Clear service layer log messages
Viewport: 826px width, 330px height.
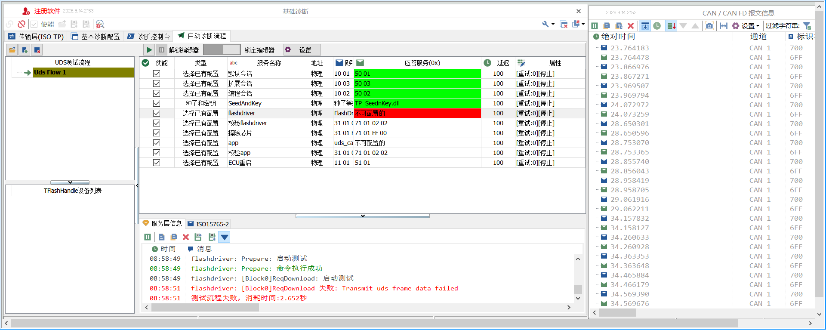click(186, 237)
